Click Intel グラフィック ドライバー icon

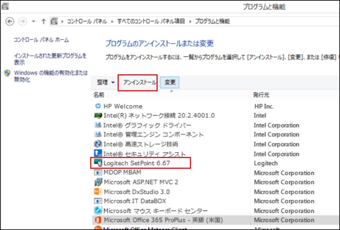click(x=98, y=125)
